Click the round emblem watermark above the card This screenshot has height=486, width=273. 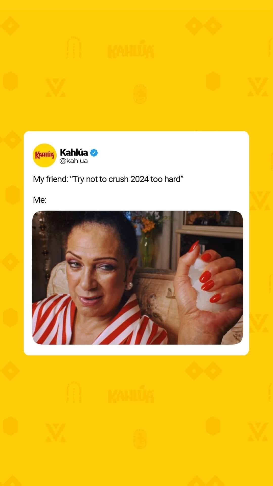(140, 94)
